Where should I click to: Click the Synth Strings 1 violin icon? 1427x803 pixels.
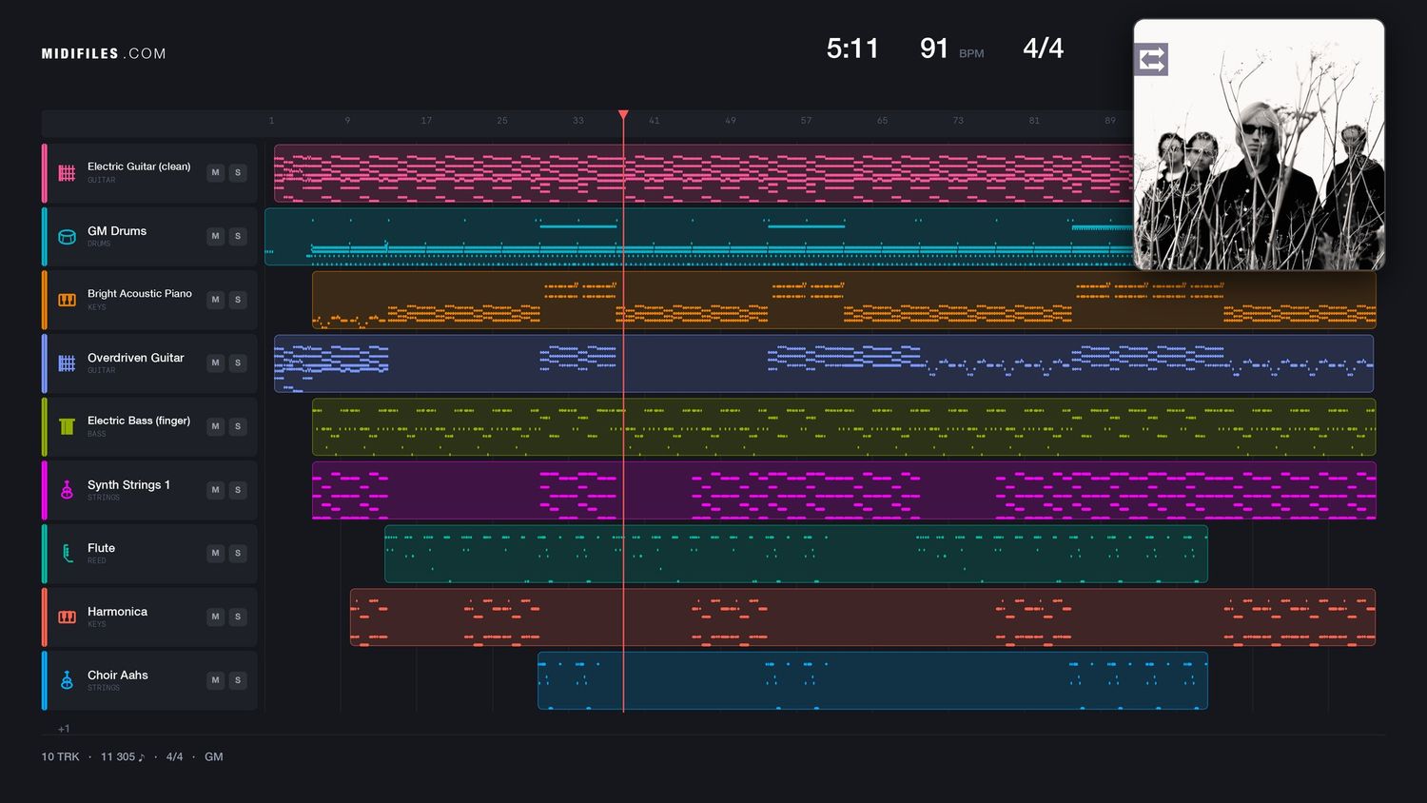67,490
